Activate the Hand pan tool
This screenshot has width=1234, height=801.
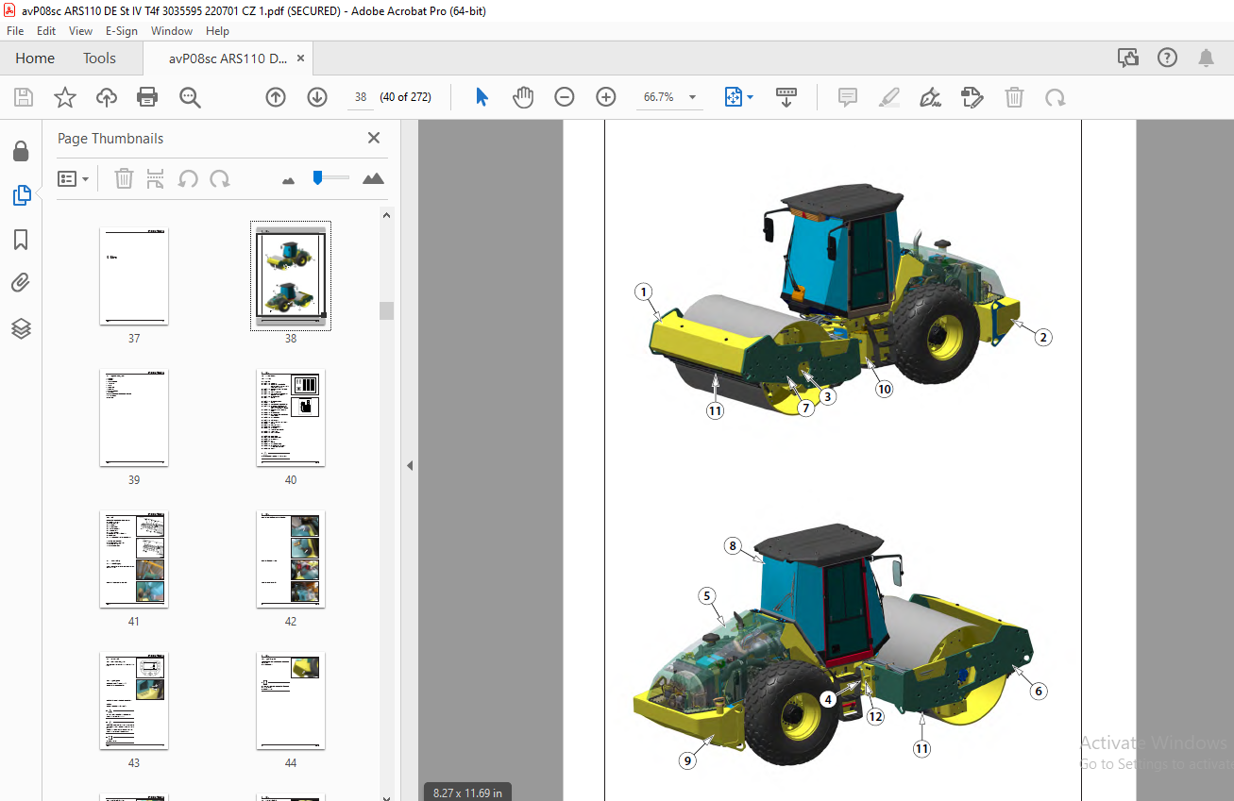523,97
